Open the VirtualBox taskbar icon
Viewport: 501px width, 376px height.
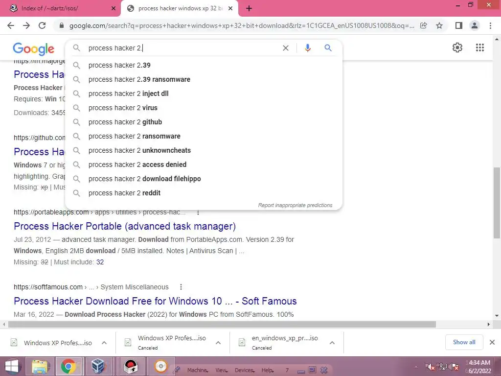(x=97, y=366)
